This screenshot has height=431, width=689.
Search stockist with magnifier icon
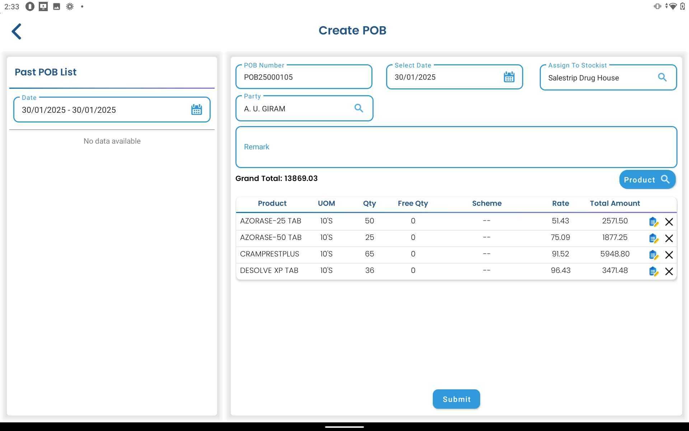[662, 77]
